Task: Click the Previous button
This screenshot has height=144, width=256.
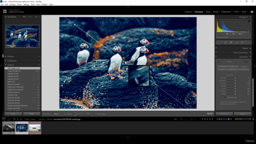Action: click(224, 114)
